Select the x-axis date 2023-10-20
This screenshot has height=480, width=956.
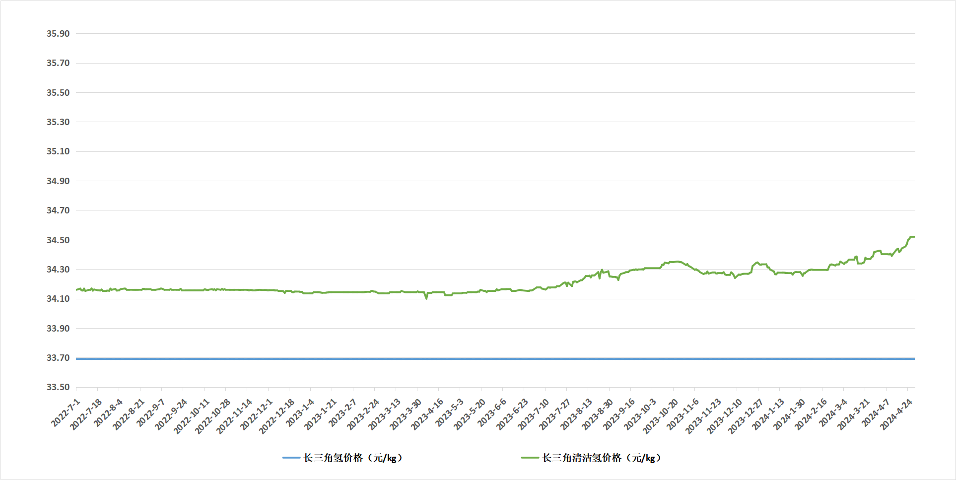coord(660,416)
